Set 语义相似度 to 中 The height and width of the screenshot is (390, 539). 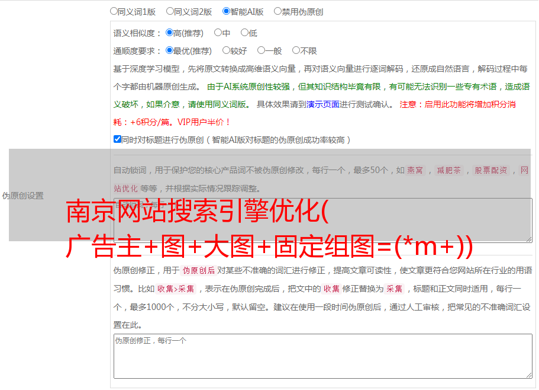click(218, 33)
